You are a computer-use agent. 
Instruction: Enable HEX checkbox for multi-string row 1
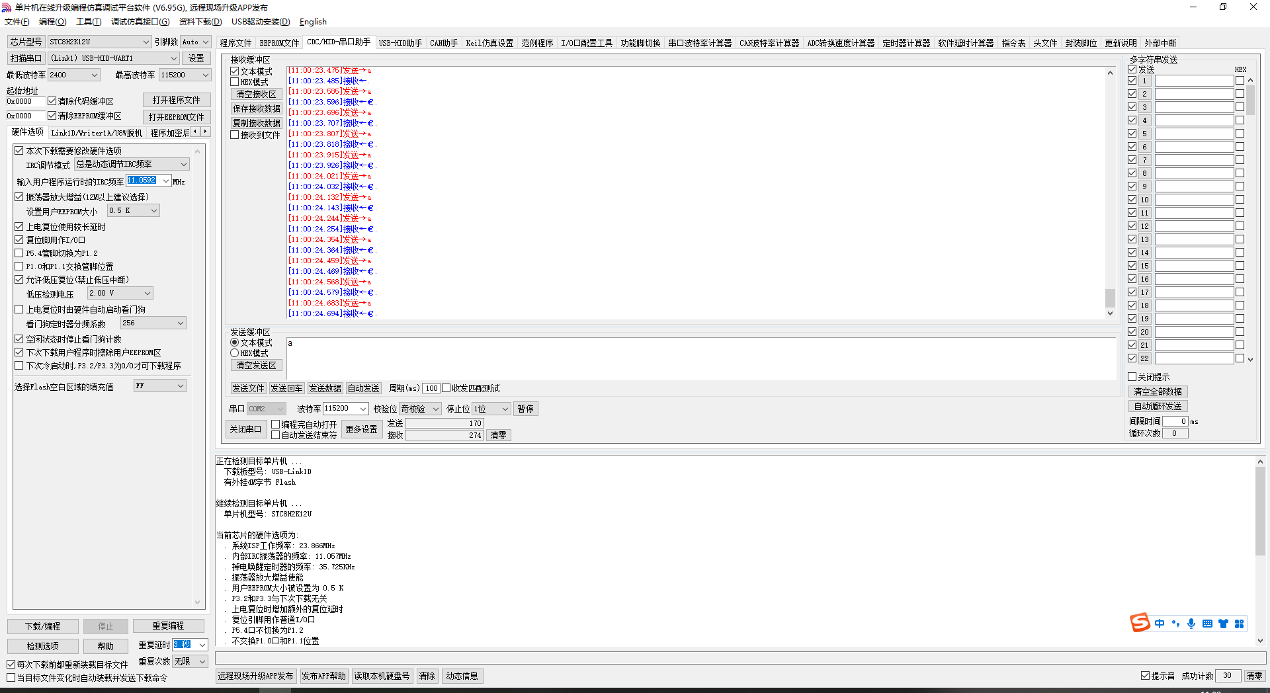click(1240, 81)
